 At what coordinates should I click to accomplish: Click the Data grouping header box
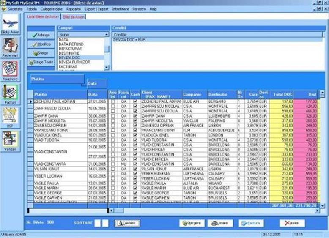[x=97, y=83]
